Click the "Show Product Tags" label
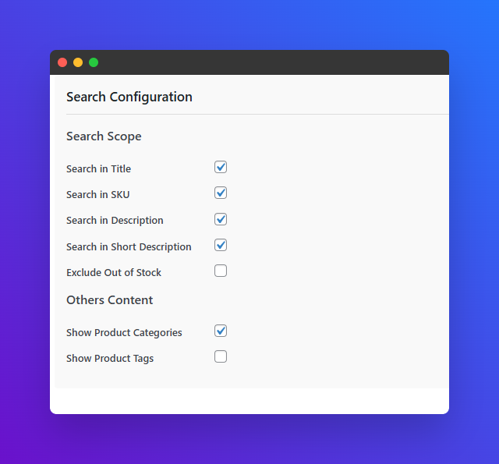 click(x=110, y=359)
